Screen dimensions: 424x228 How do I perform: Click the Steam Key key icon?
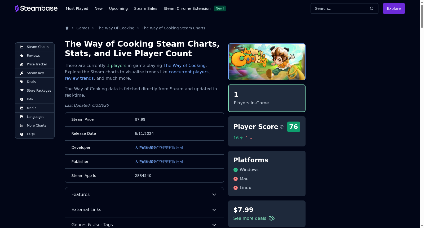[x=22, y=73]
